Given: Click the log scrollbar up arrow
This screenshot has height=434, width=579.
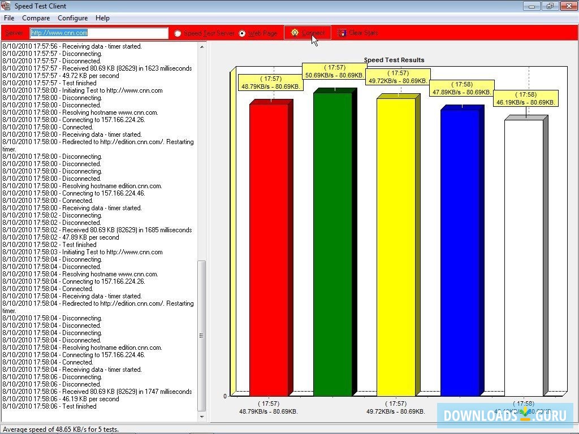Looking at the screenshot, I should [x=202, y=47].
